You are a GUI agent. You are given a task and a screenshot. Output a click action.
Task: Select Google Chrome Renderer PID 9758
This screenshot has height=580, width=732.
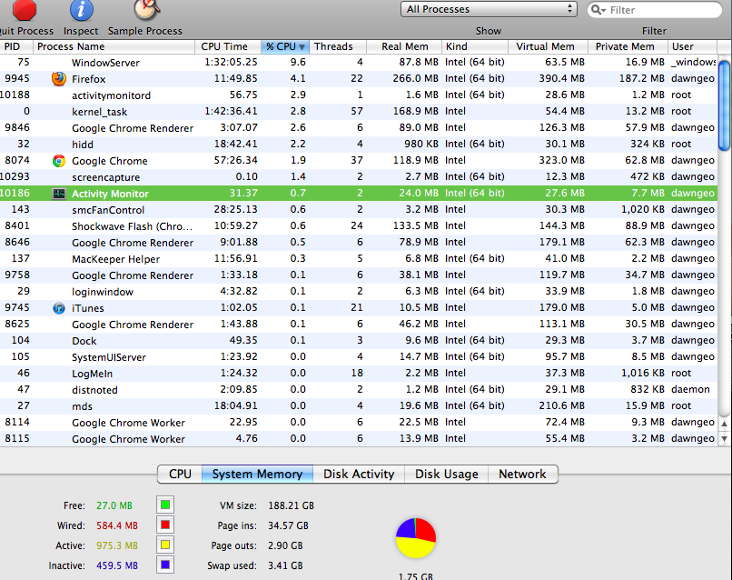359,275
